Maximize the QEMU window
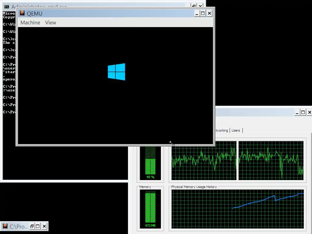This screenshot has width=312, height=234. [x=203, y=13]
